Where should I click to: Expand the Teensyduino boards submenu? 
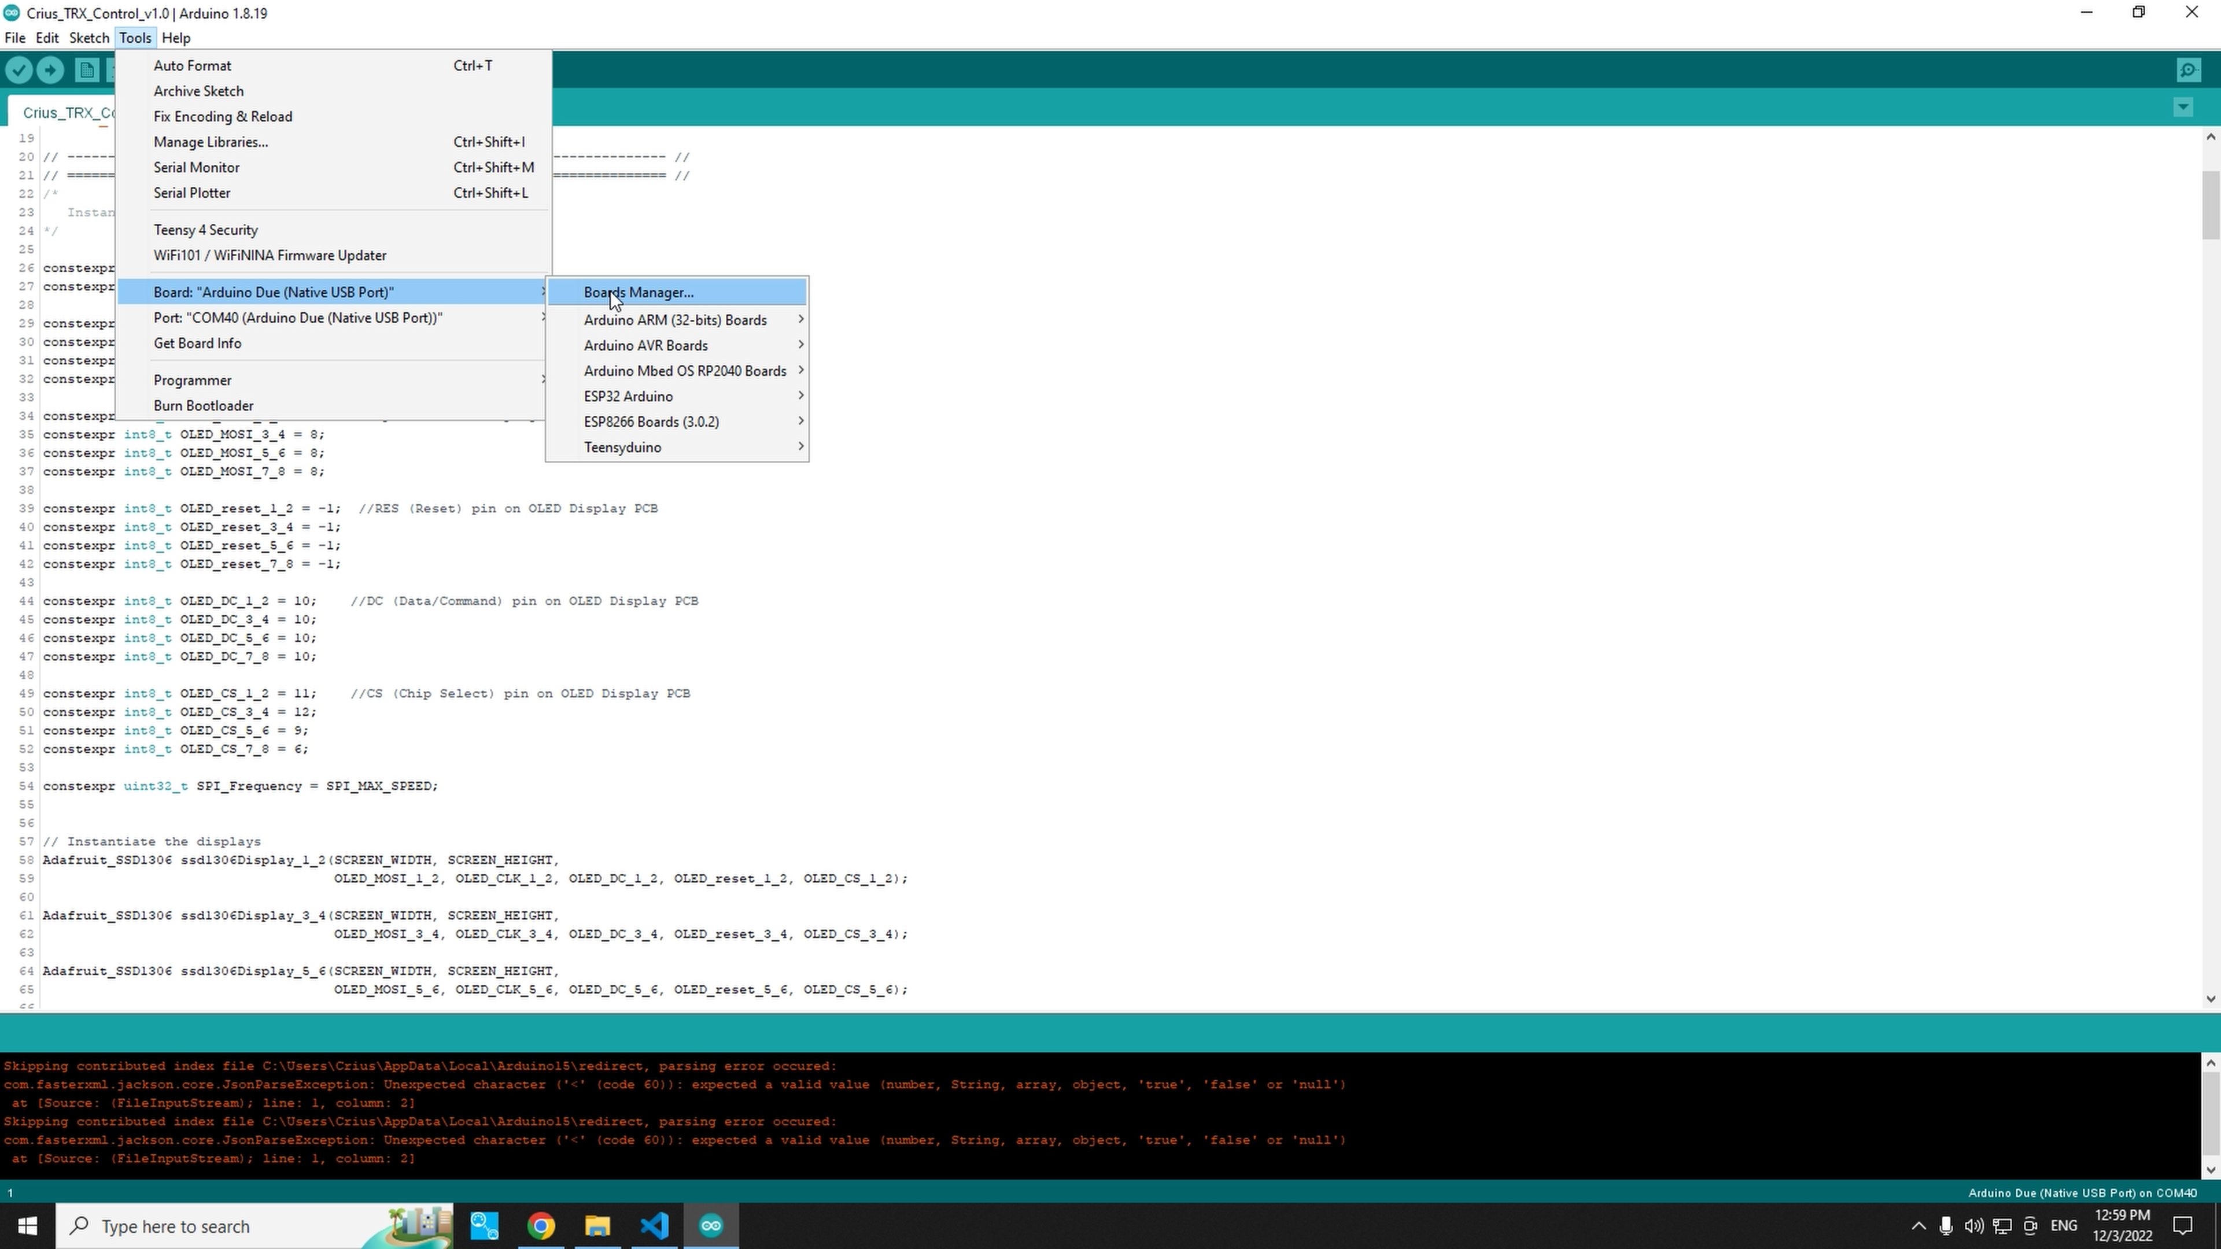click(x=622, y=448)
